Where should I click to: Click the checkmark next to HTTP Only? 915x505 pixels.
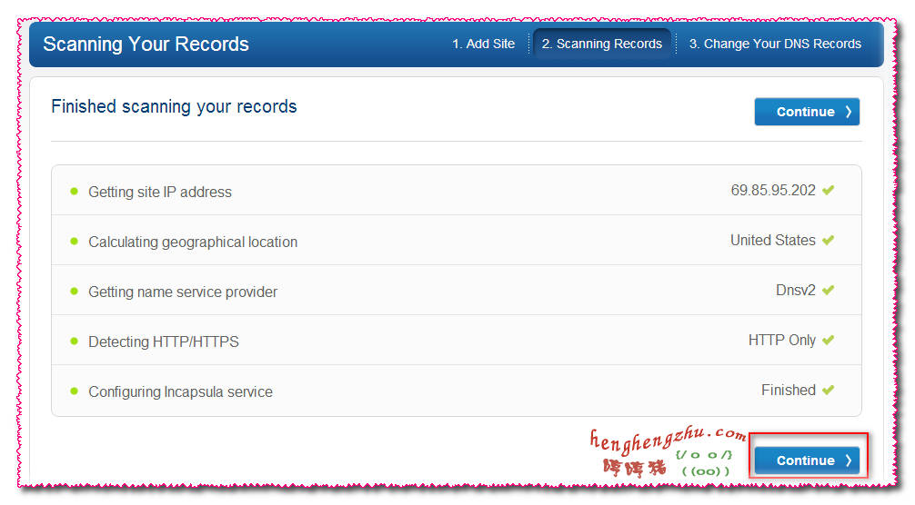[828, 341]
